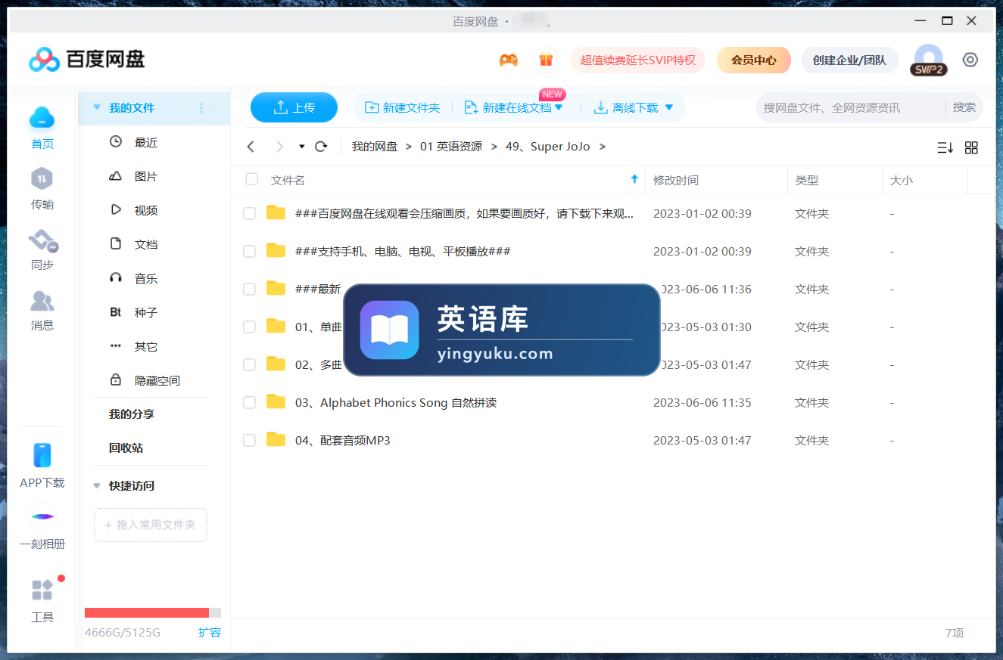
Task: Check the 02、多曲 folder checkbox
Action: 249,365
